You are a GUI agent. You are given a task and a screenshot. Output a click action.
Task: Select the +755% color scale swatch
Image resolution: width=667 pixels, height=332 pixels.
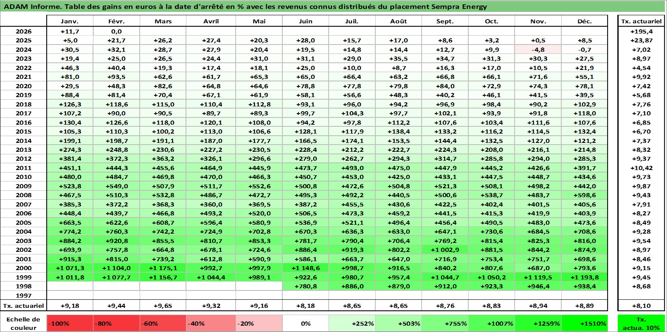click(445, 323)
